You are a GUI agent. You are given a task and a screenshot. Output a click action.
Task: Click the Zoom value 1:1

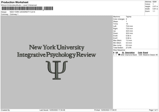(x=154, y=11)
